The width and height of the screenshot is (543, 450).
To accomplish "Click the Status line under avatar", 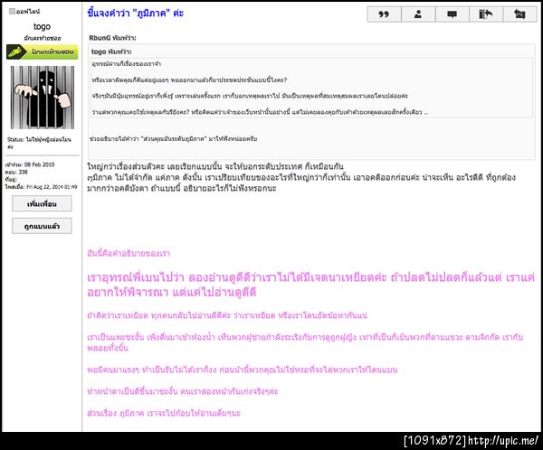I will click(x=39, y=143).
